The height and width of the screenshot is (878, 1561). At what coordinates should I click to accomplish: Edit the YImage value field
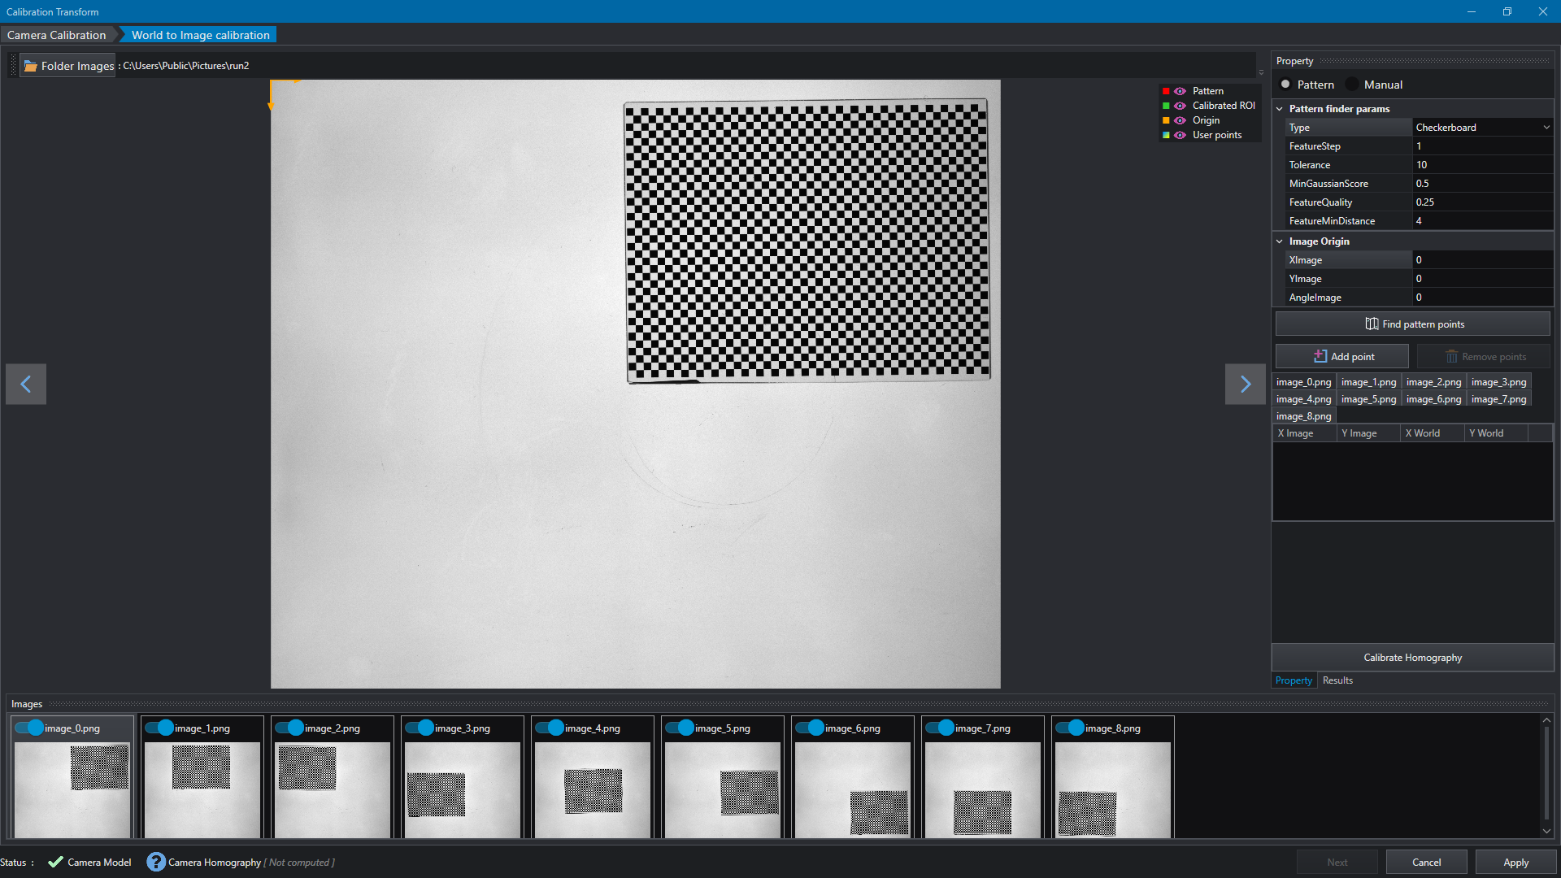(1483, 279)
